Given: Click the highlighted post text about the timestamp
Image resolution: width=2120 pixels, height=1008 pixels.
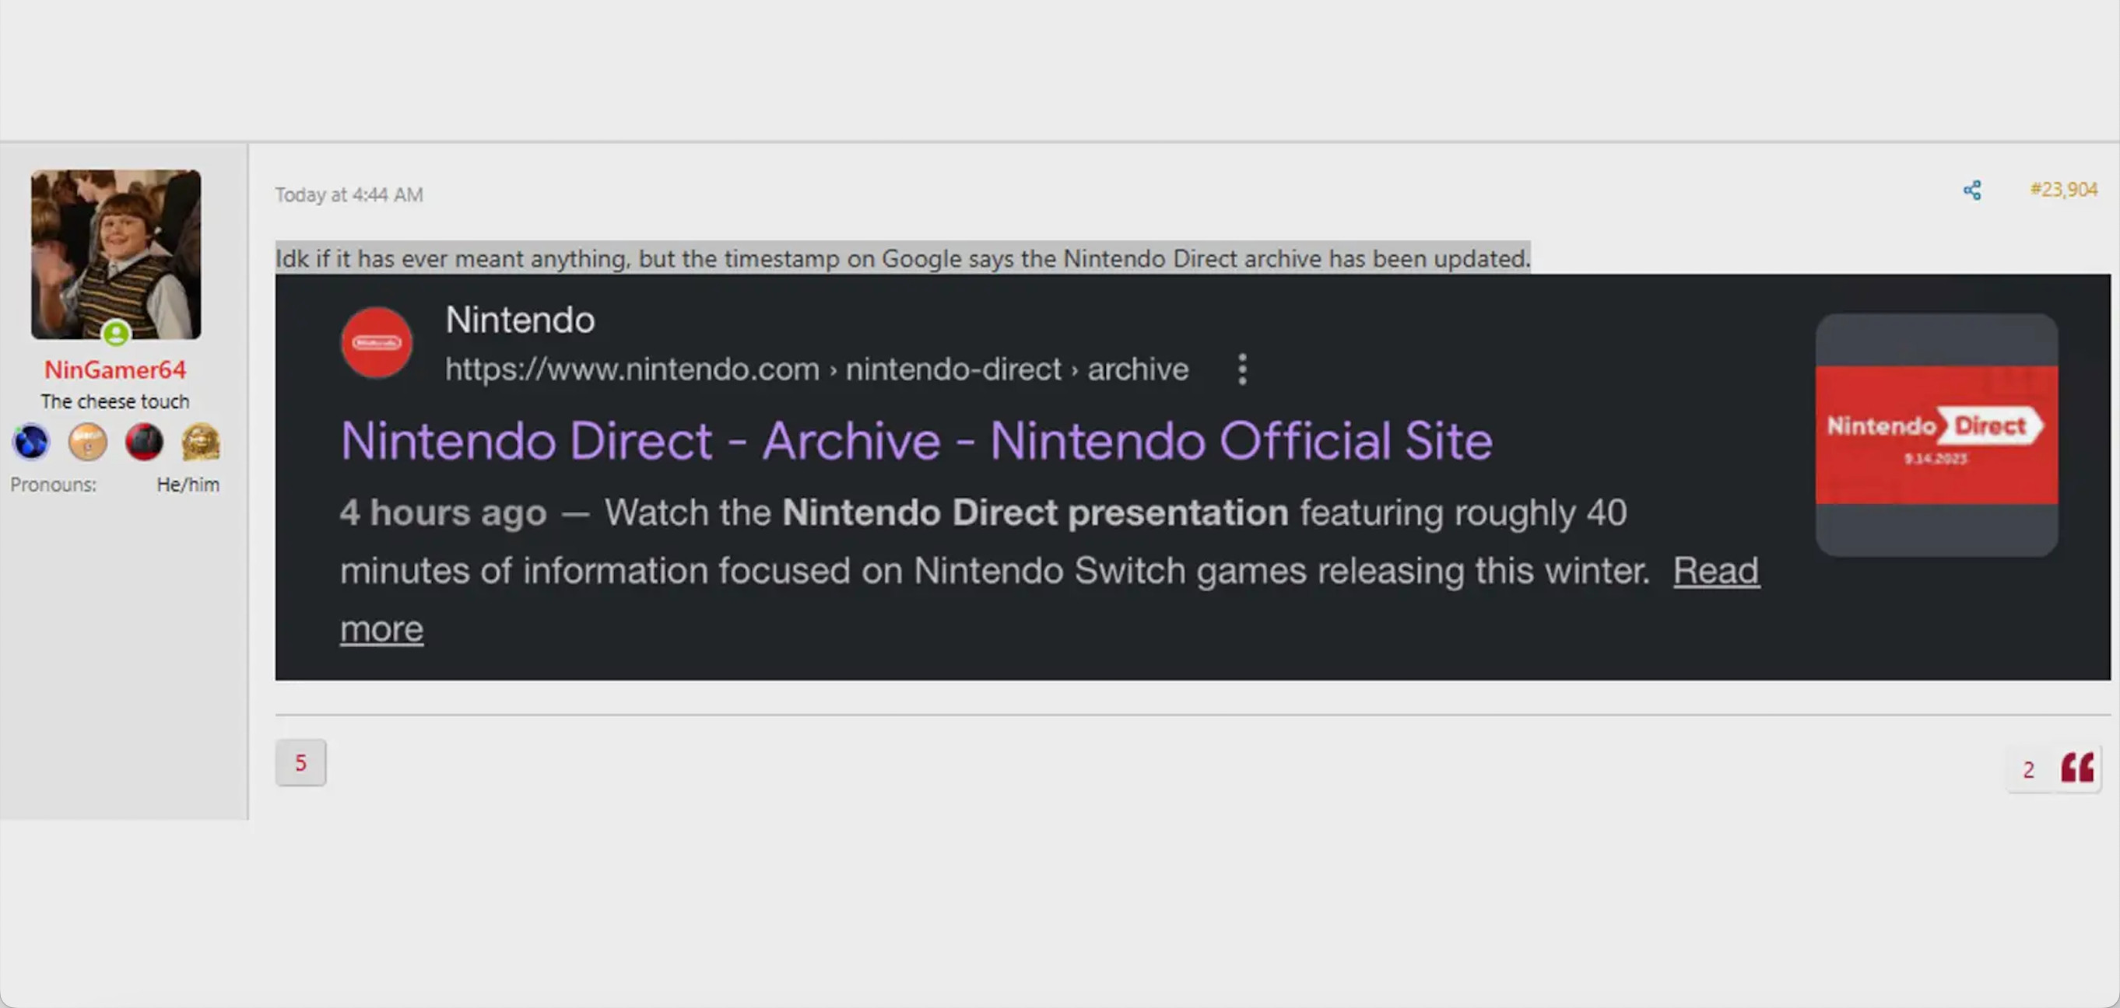Looking at the screenshot, I should [x=903, y=258].
